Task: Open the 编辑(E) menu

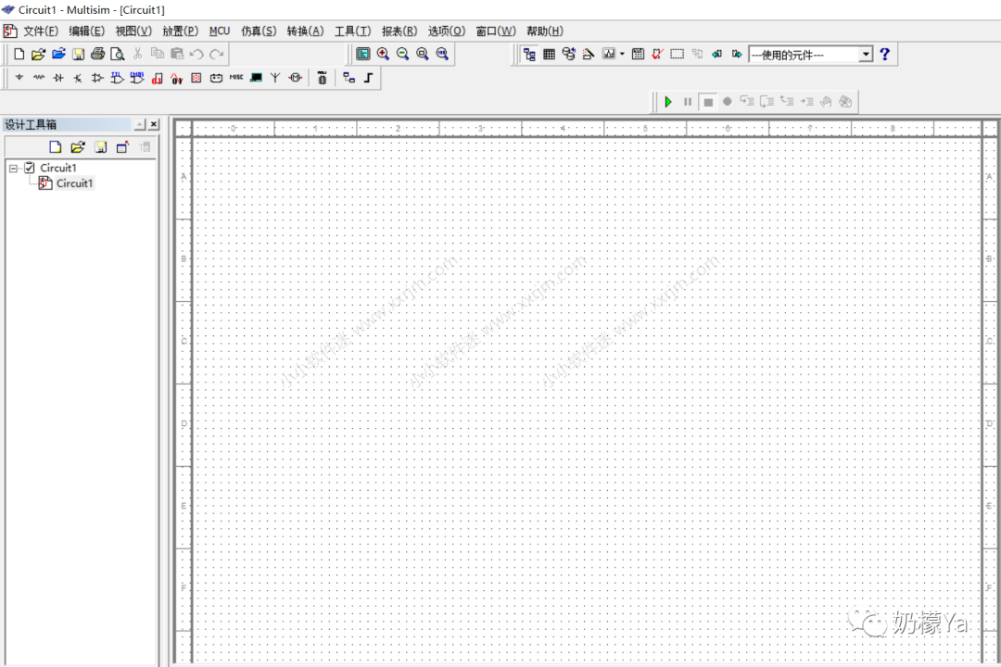Action: (x=87, y=31)
